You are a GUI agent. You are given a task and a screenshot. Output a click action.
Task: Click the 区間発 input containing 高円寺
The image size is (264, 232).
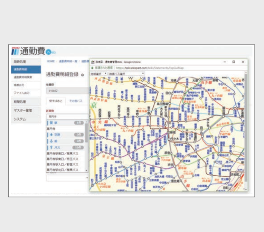67,117
